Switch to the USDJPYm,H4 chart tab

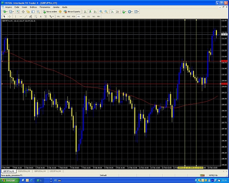(x=55, y=171)
